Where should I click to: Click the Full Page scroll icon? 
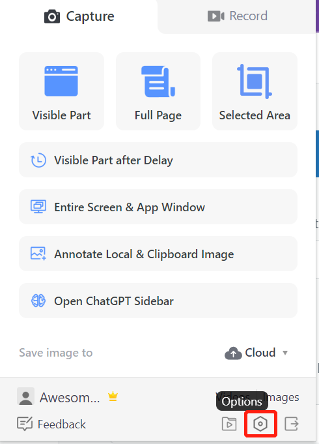click(158, 81)
